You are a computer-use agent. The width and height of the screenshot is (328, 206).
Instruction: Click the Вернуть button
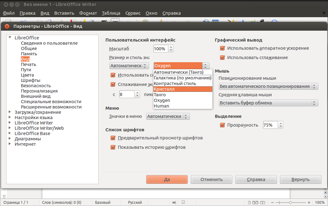pos(301,179)
